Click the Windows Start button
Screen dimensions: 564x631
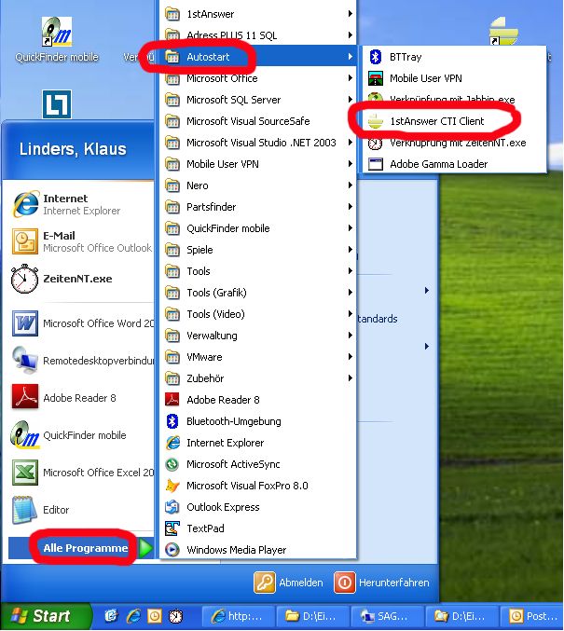click(45, 616)
